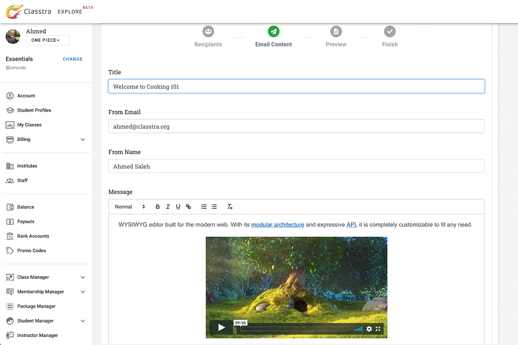Apply ordered list formatting
518x345 pixels.
pos(204,207)
